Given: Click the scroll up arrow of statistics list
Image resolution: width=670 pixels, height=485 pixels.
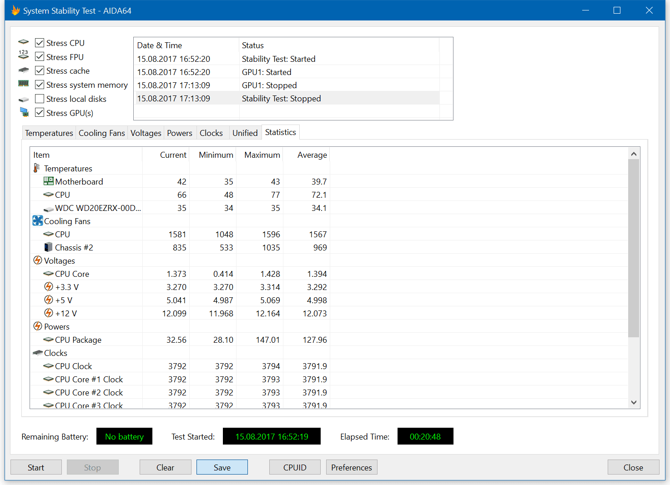Looking at the screenshot, I should click(x=634, y=154).
